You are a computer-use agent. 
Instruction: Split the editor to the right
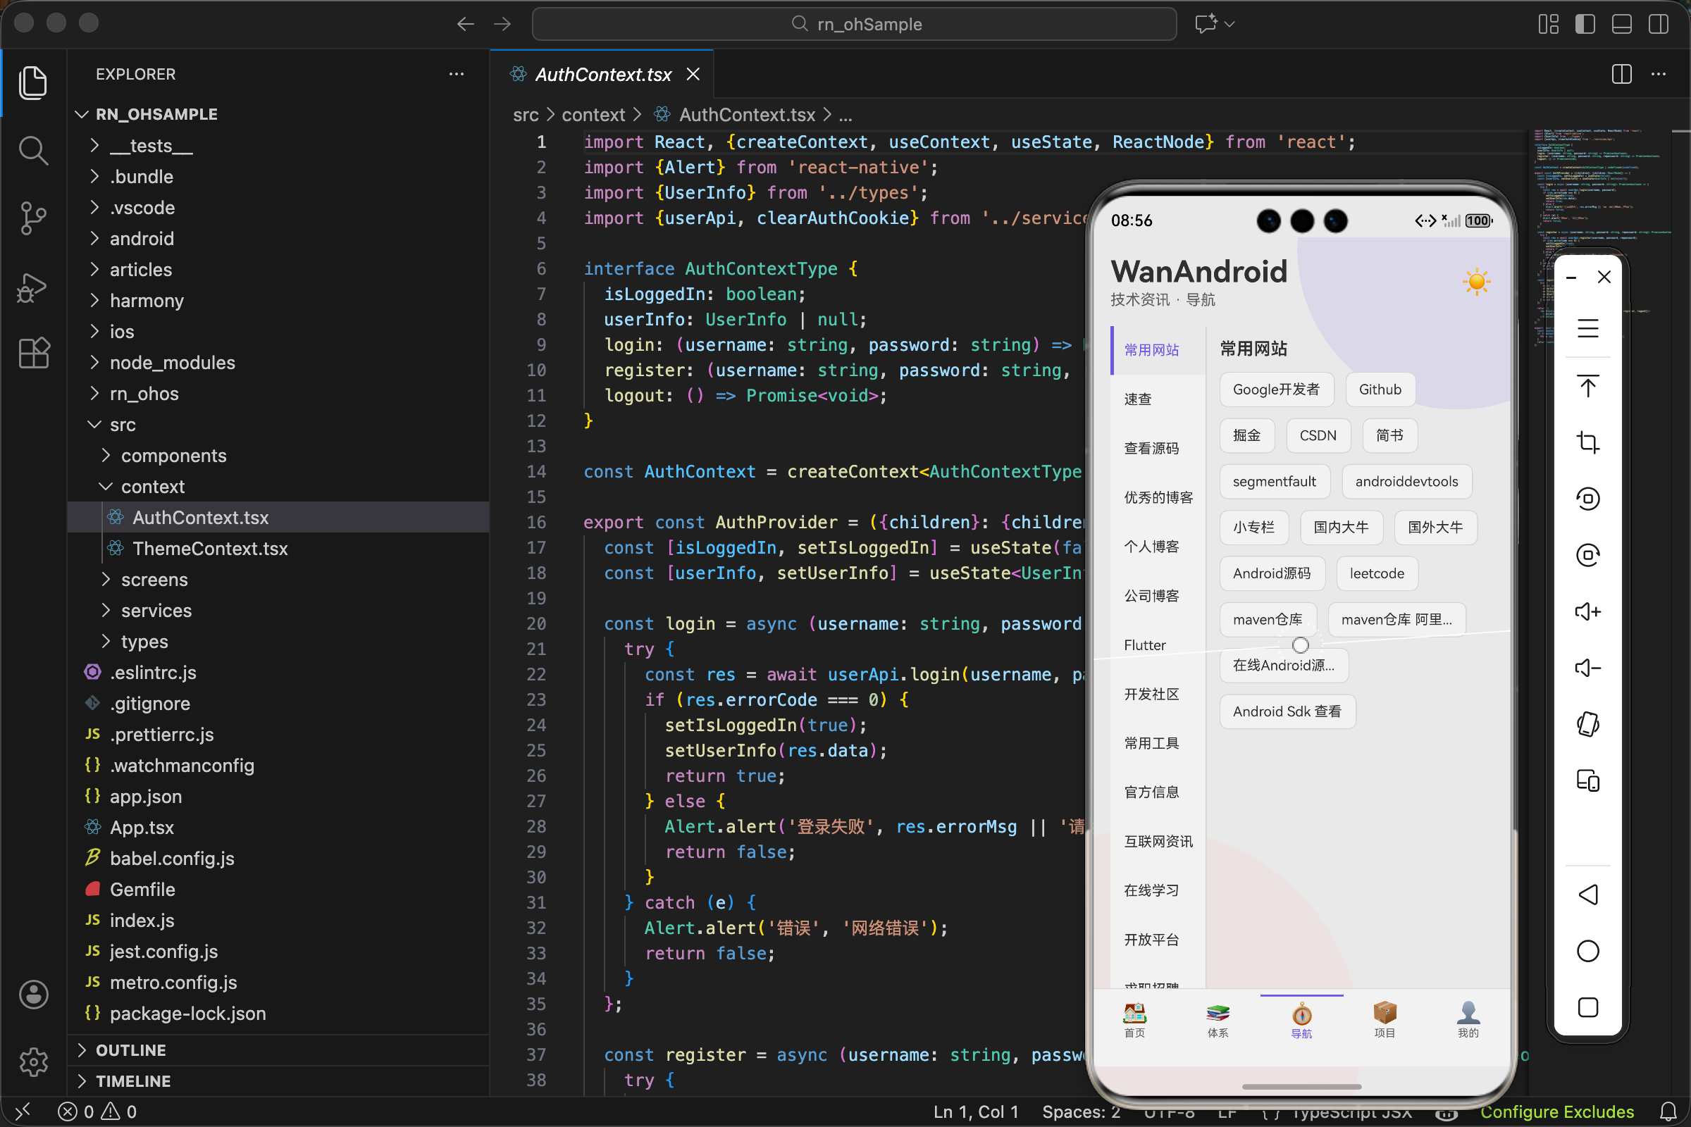[1622, 74]
